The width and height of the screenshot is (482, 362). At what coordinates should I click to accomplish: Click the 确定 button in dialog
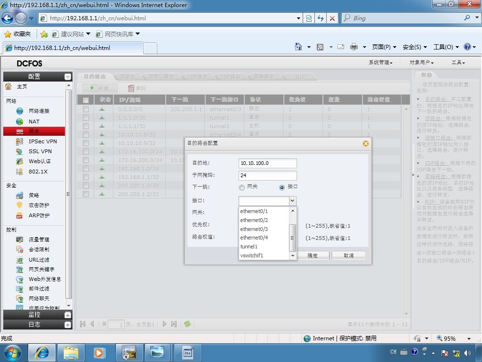313,255
